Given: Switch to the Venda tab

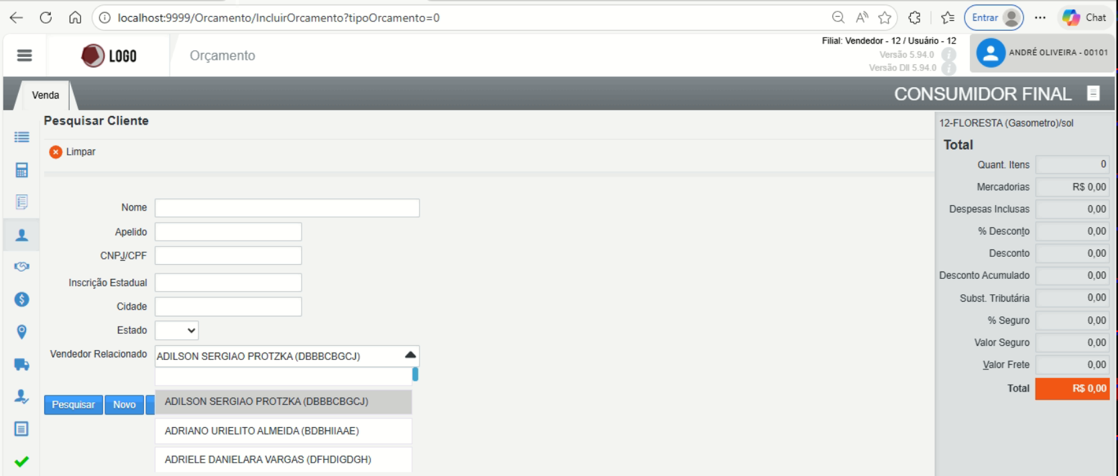Looking at the screenshot, I should [46, 95].
